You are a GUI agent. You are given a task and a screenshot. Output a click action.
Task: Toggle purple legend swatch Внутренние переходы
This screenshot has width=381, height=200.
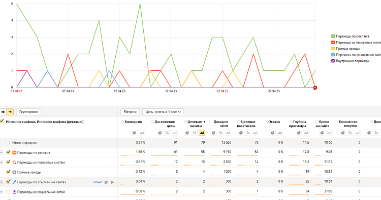click(x=333, y=61)
